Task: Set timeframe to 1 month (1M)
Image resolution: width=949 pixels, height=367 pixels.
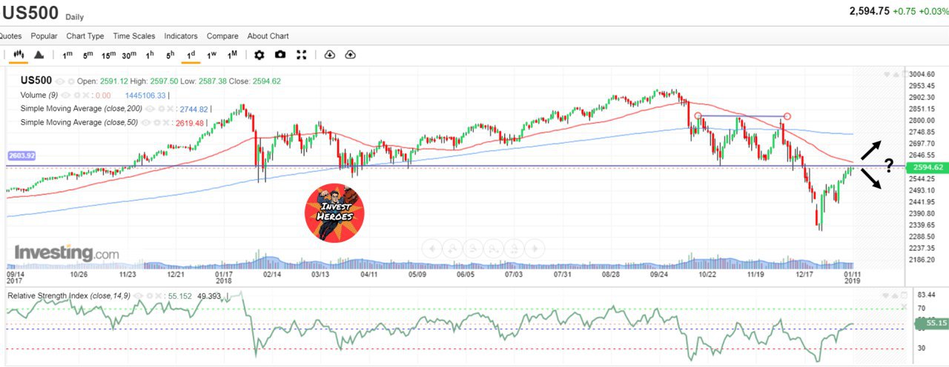Action: point(232,55)
